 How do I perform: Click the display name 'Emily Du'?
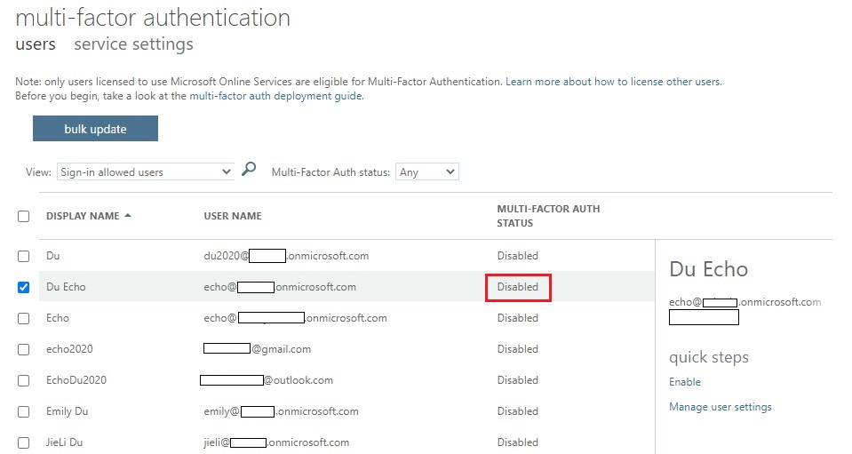pos(67,411)
